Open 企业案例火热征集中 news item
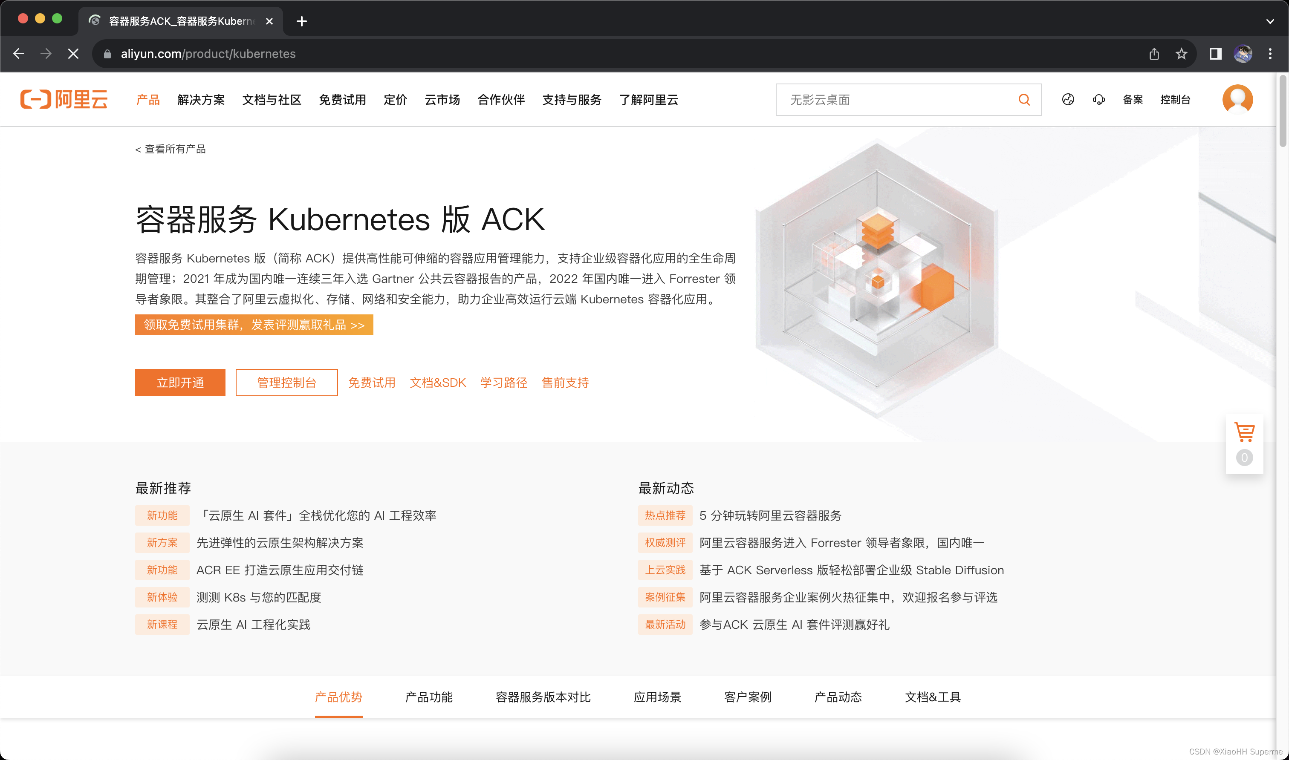 [x=848, y=597]
